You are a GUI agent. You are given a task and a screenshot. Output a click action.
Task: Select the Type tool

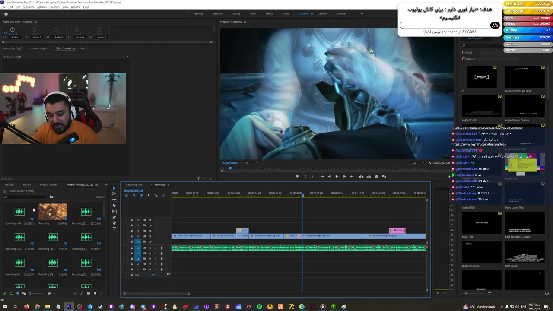(114, 229)
